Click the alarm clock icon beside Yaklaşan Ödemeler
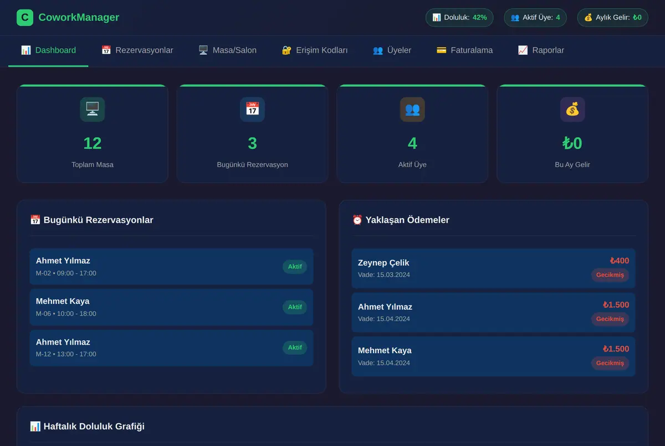This screenshot has width=665, height=446. (357, 220)
